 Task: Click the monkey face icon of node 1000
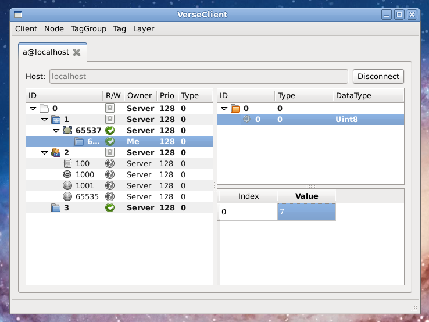(67, 174)
